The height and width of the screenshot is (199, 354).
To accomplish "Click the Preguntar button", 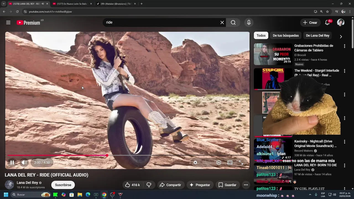I will (x=200, y=185).
